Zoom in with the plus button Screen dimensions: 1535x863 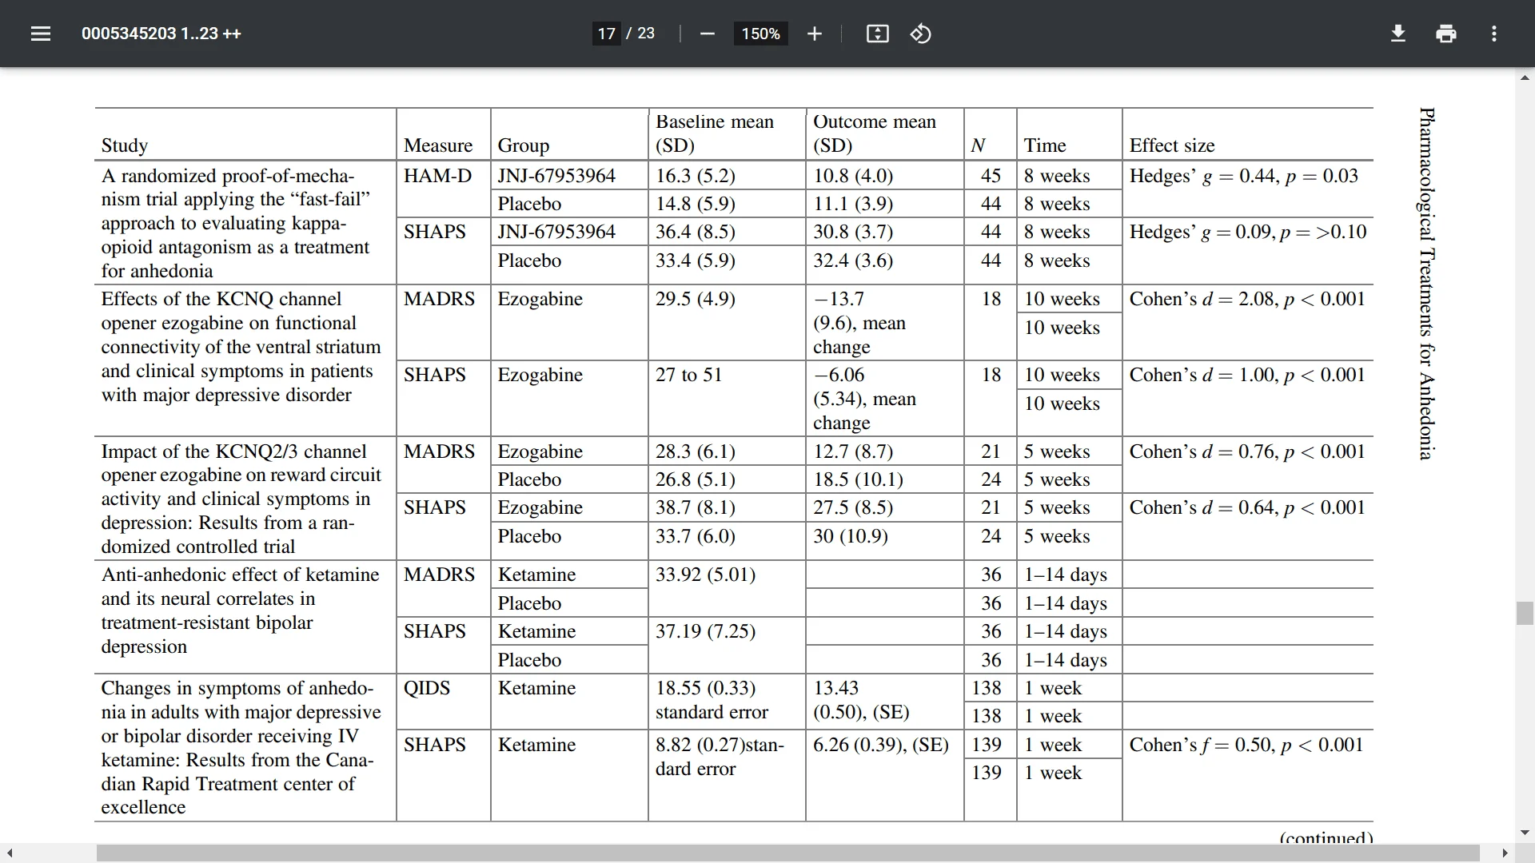coord(815,34)
